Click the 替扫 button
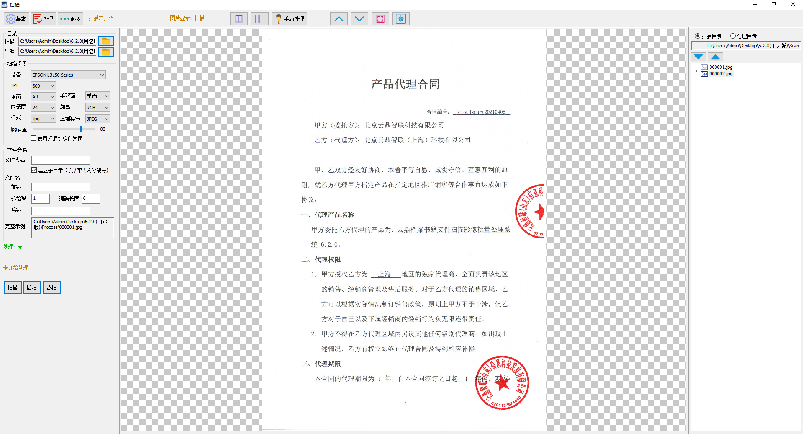 [51, 288]
